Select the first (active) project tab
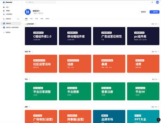Image resolution: width=161 pixels, height=123 pixels. pyautogui.click(x=26, y=19)
